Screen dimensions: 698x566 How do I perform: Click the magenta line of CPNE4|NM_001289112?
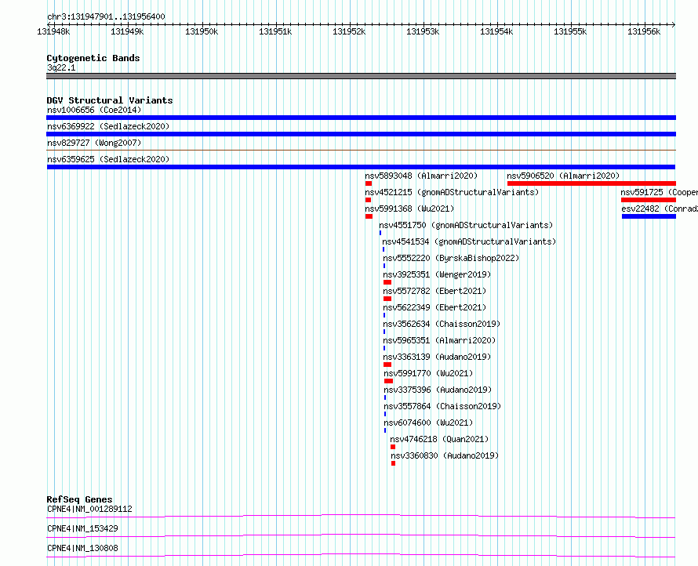[361, 516]
